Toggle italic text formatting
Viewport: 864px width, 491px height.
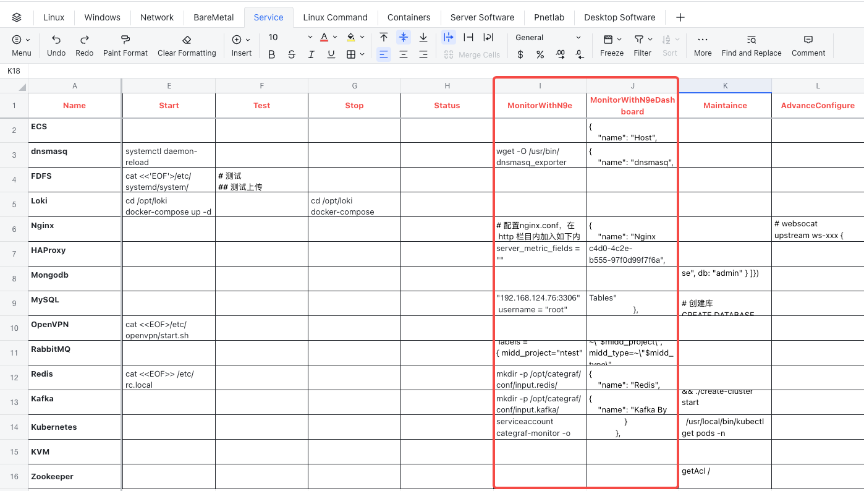[x=311, y=54]
